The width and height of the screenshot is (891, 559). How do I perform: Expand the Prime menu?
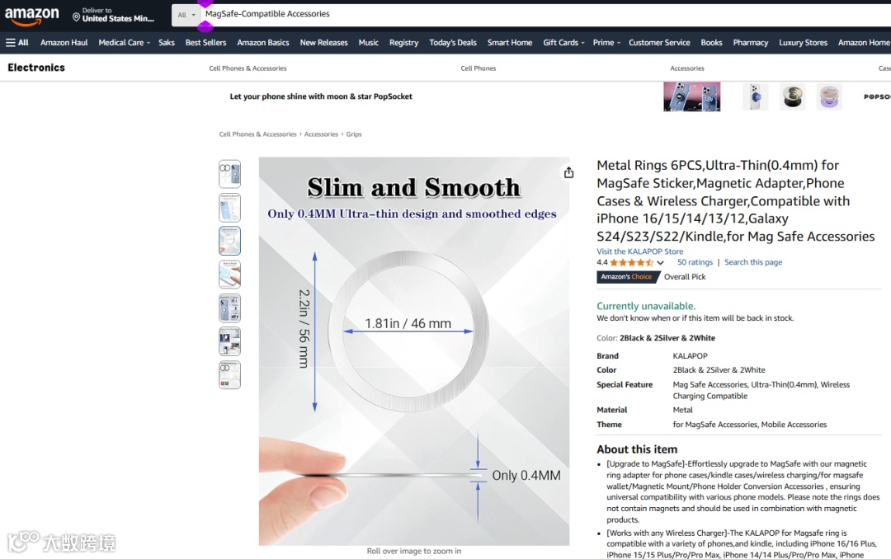(606, 43)
